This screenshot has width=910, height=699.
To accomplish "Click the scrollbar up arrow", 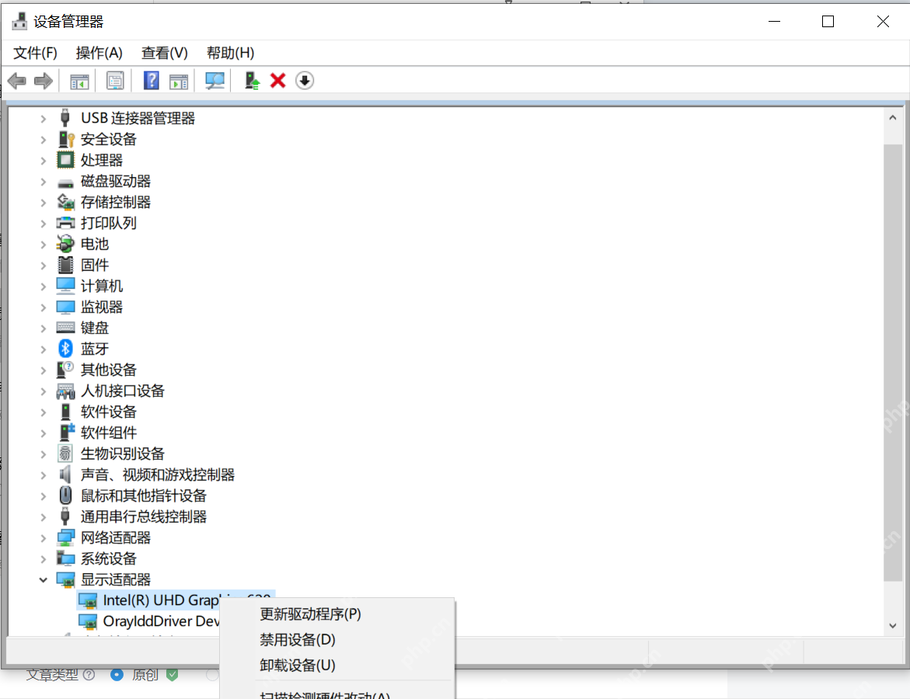I will click(x=893, y=118).
